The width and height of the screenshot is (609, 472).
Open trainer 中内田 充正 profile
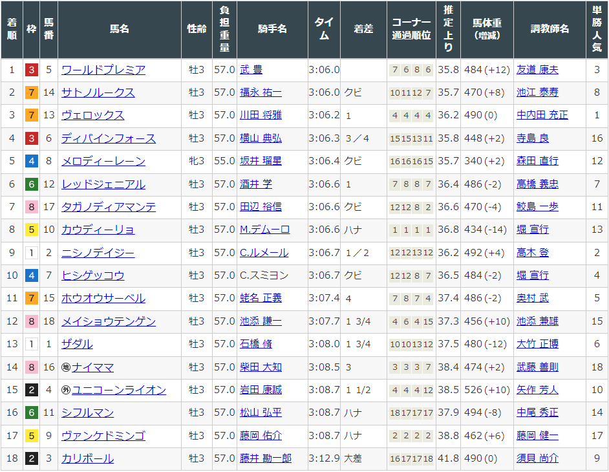click(542, 115)
